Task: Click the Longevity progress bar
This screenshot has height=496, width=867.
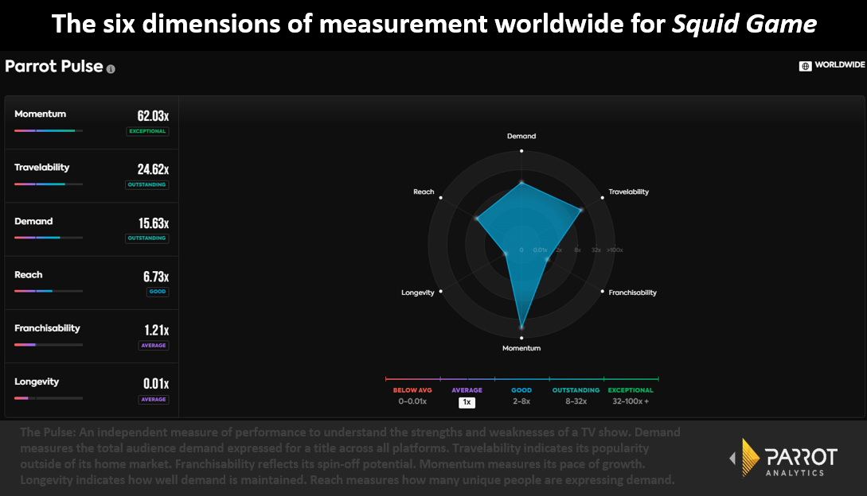Action: tap(49, 398)
